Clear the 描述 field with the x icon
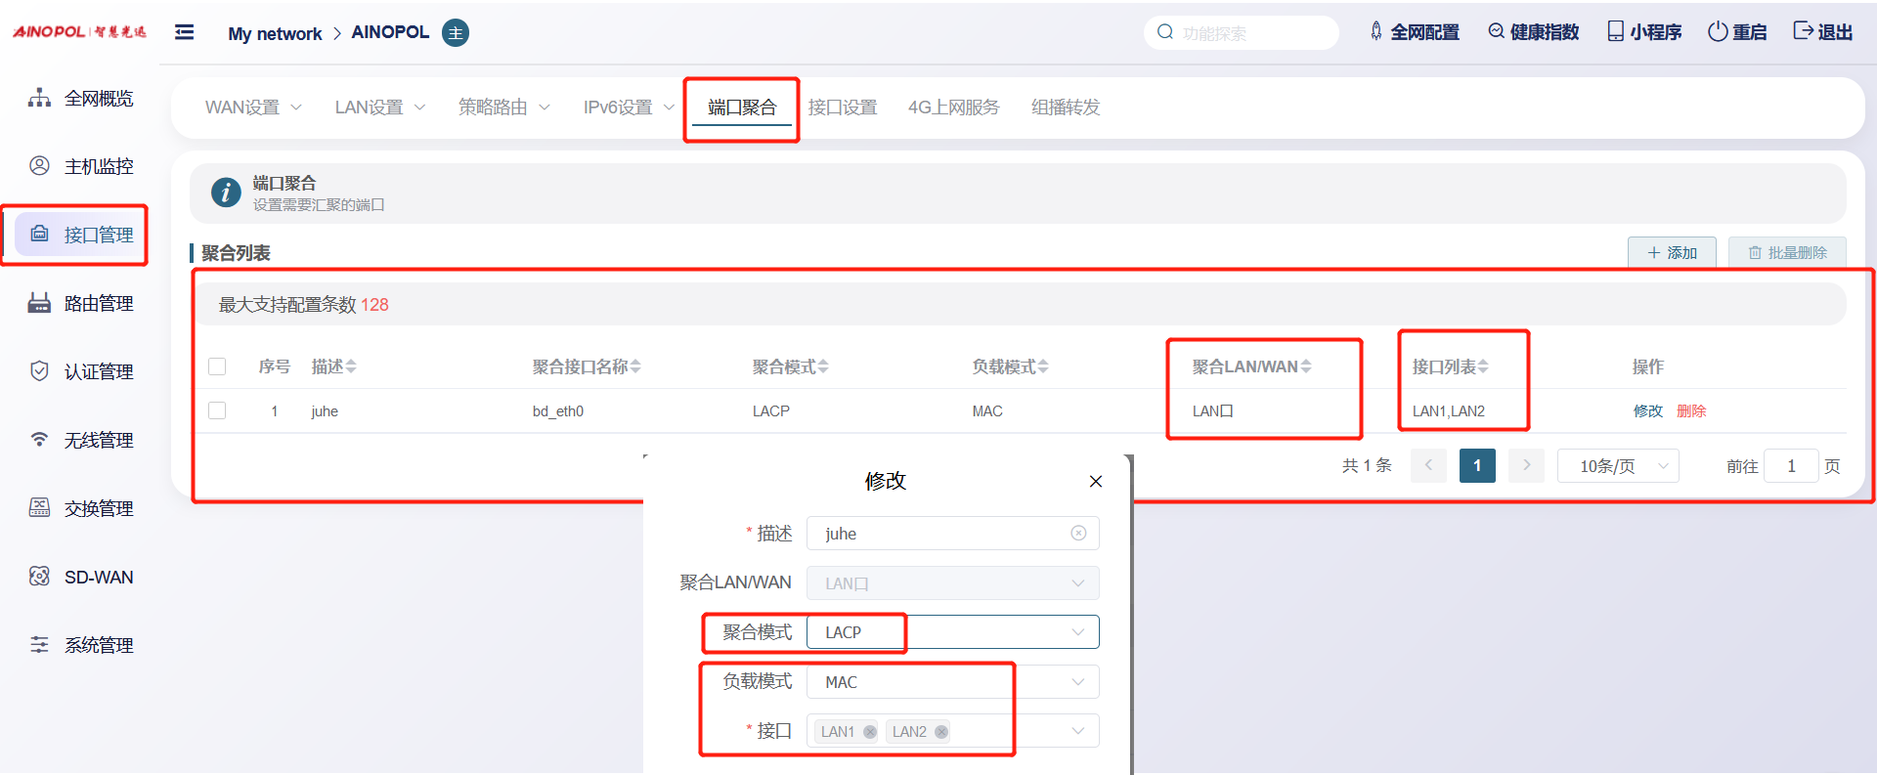The height and width of the screenshot is (775, 1877). click(1078, 534)
